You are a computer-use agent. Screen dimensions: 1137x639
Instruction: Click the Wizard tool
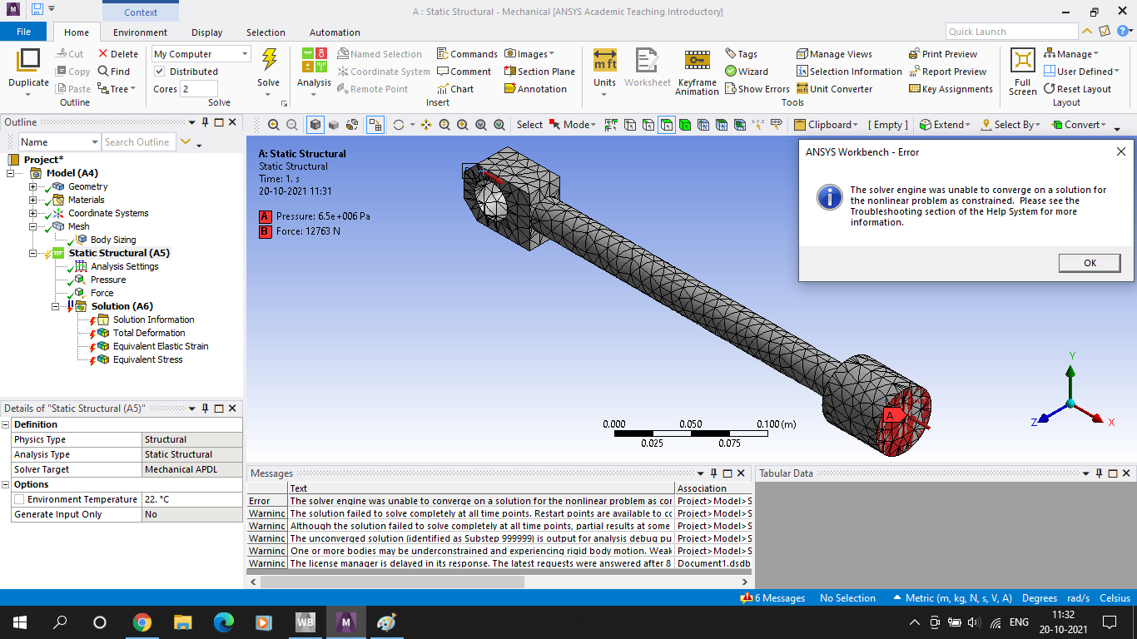747,72
